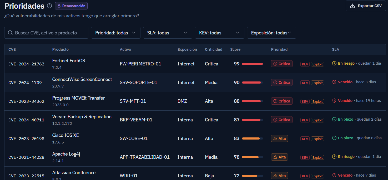Open the SLA: todas filter dropdown
388x180 pixels.
coord(168,33)
